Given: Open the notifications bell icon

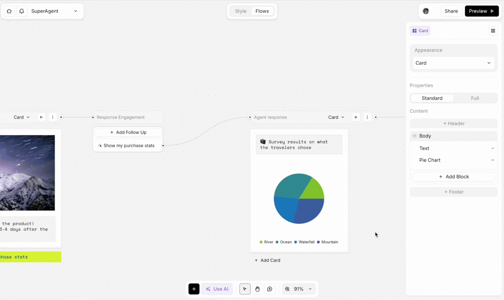Looking at the screenshot, I should pos(22,11).
